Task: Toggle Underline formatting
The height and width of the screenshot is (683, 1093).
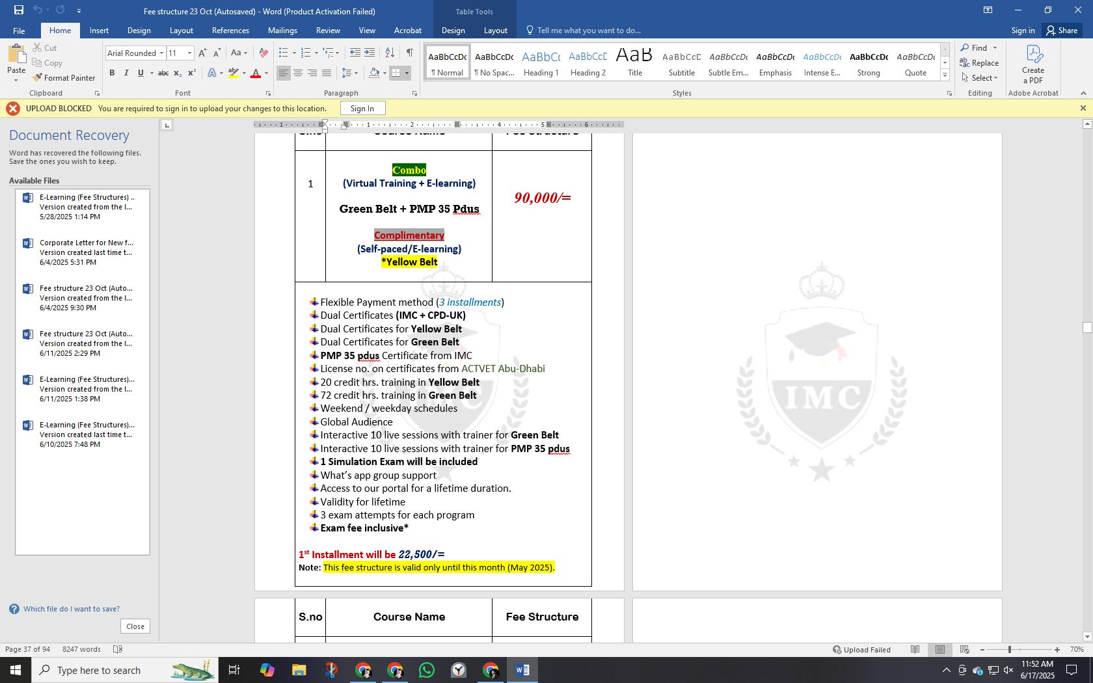Action: (141, 73)
